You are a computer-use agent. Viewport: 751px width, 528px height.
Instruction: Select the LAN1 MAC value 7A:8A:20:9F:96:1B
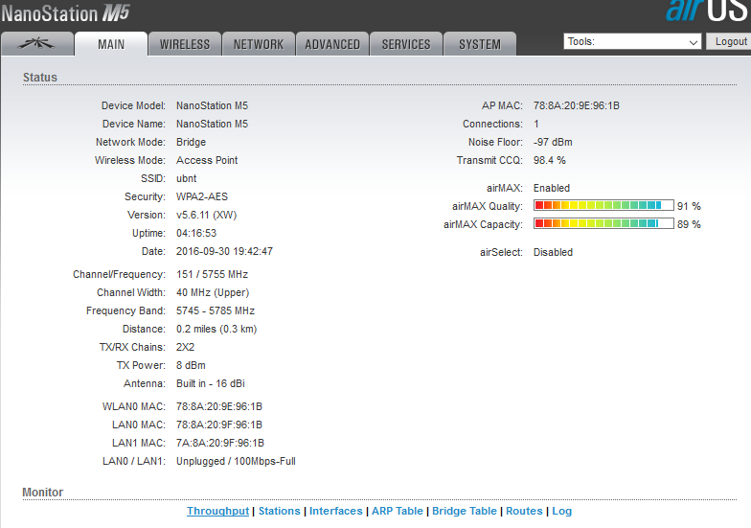pyautogui.click(x=220, y=443)
